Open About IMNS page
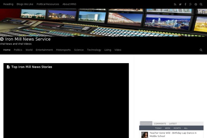 tap(69, 4)
